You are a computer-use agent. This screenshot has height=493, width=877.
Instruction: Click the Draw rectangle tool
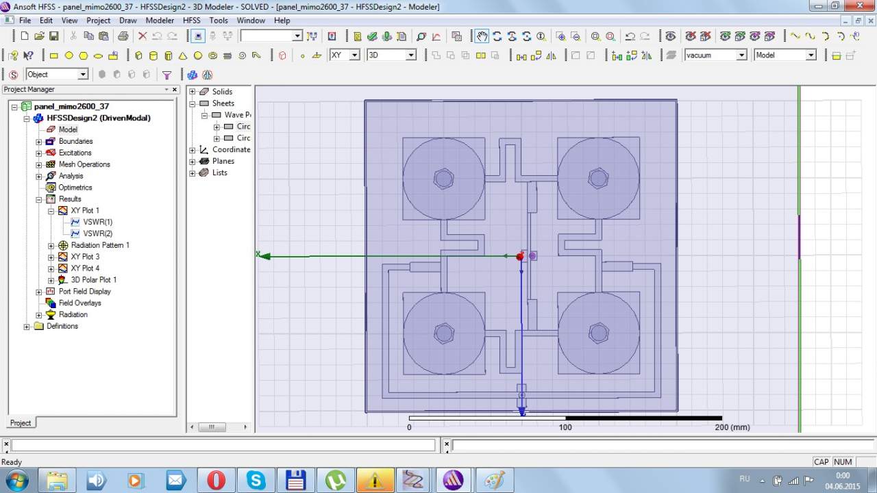(54, 55)
